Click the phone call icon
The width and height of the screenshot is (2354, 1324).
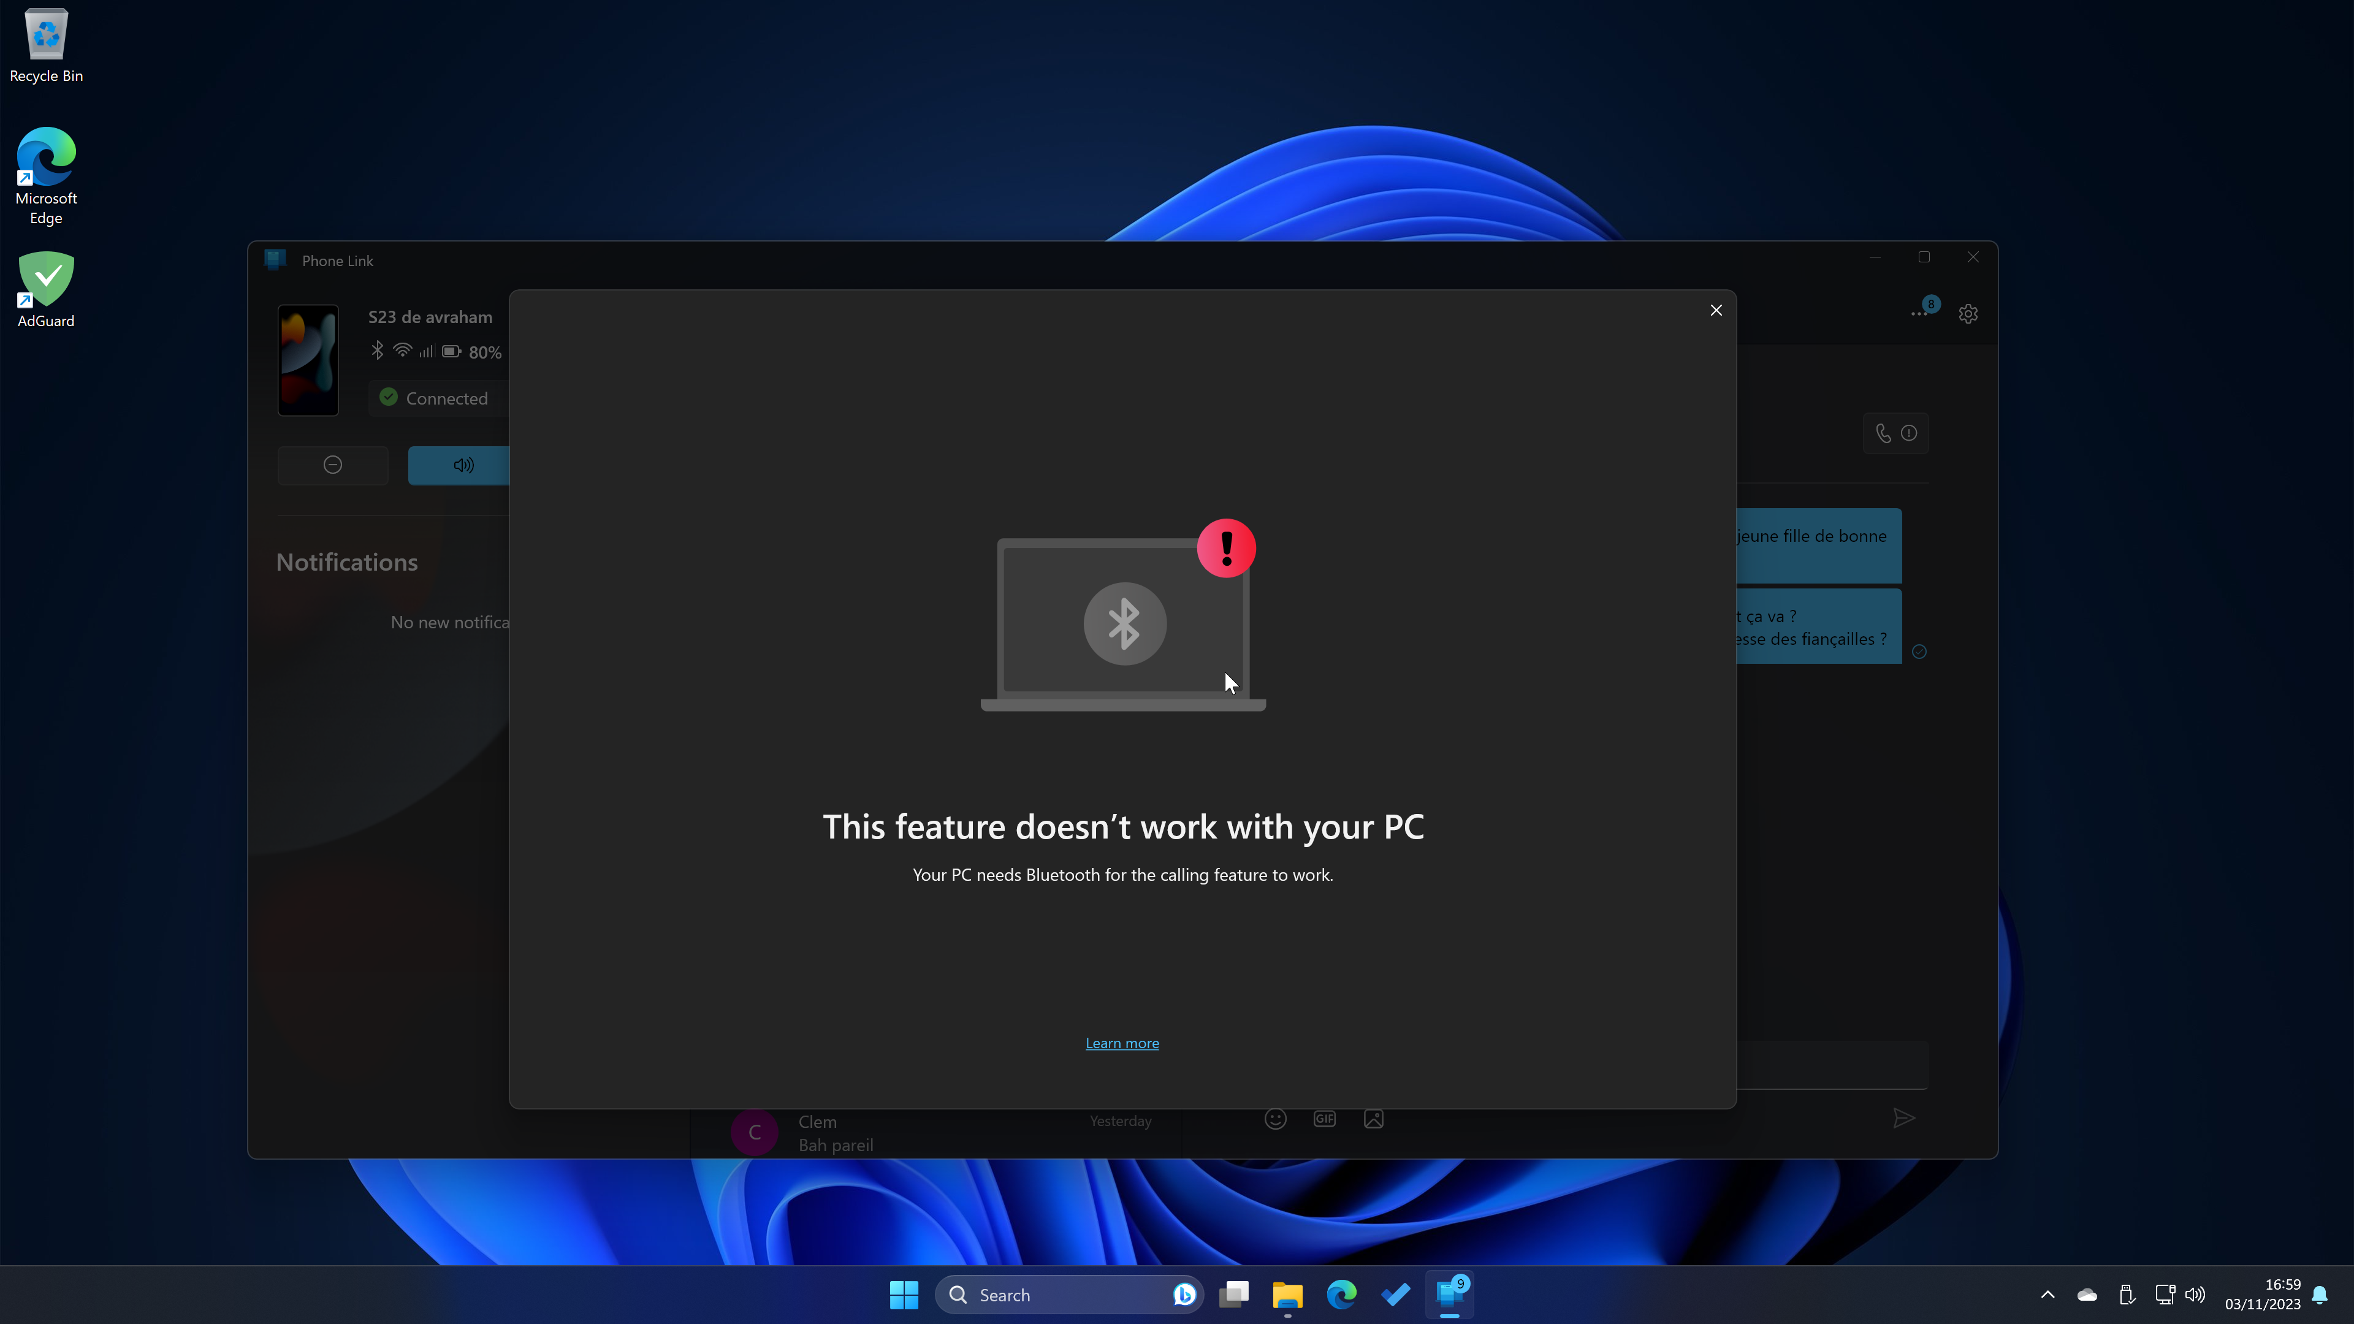click(1883, 433)
